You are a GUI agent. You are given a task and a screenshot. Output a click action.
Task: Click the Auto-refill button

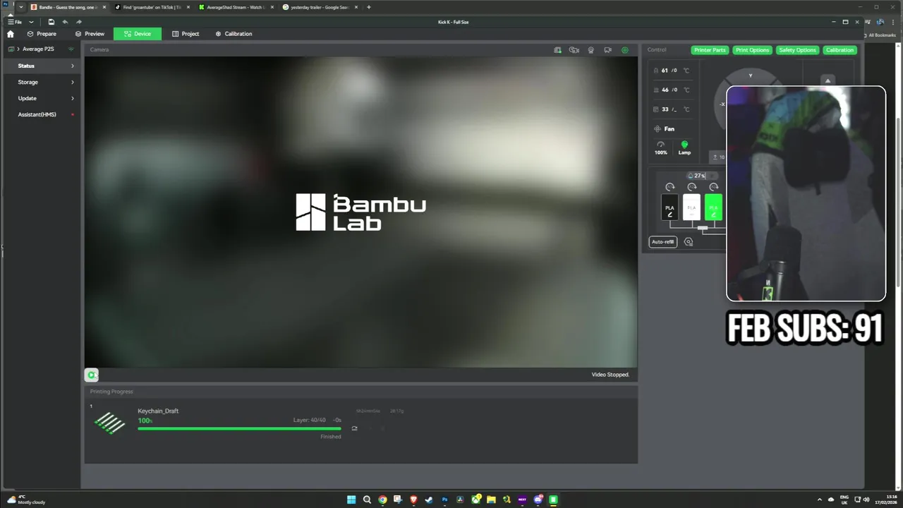pos(662,242)
